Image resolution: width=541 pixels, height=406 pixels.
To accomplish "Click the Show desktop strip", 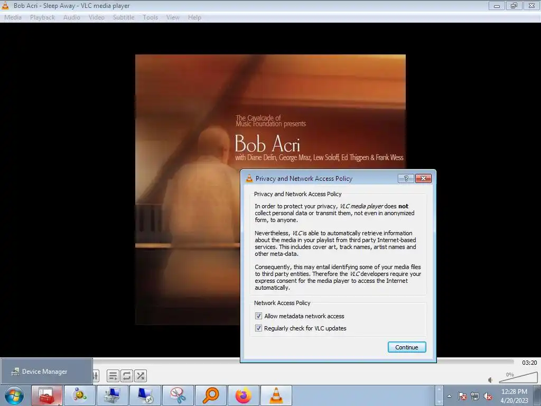I will tap(537, 395).
